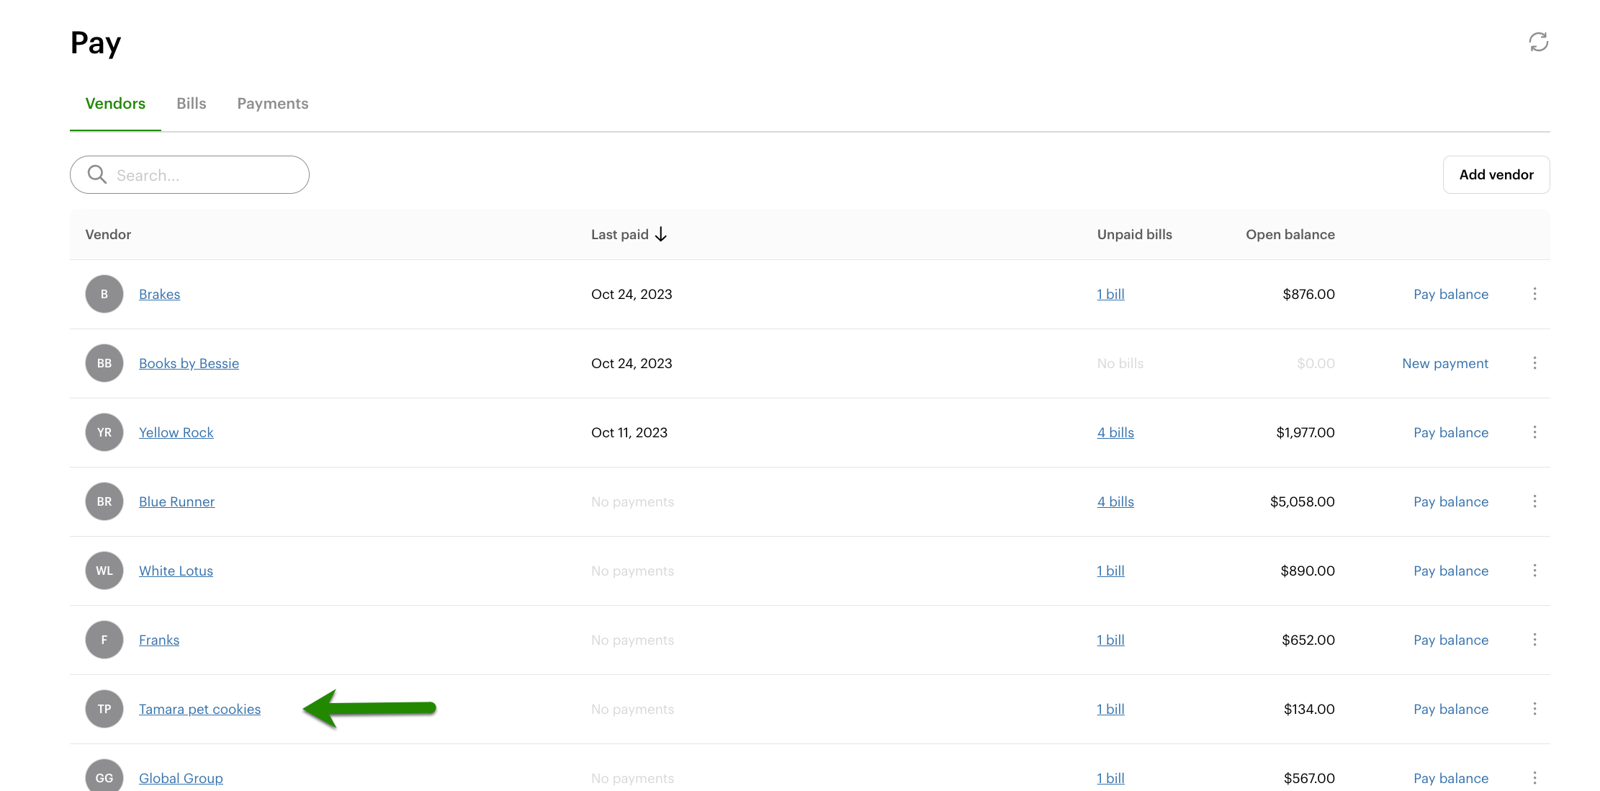The width and height of the screenshot is (1600, 791).
Task: Open kebab menu for Yellow Rock
Action: (x=1534, y=432)
